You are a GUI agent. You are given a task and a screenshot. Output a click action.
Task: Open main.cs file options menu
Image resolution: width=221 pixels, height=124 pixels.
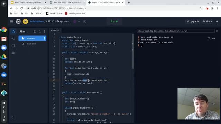[45, 38]
